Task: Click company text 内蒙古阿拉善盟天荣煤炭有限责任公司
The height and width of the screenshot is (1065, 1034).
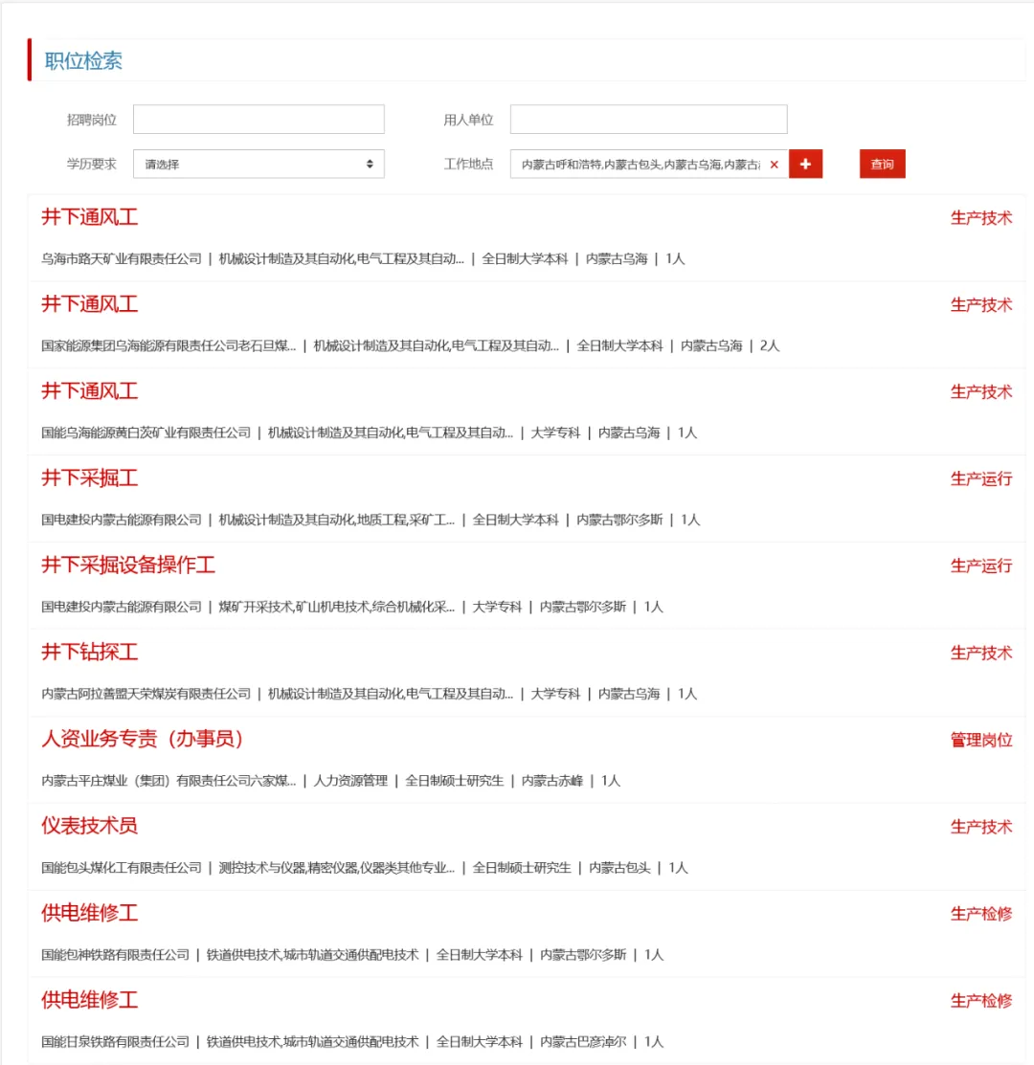Action: [146, 694]
